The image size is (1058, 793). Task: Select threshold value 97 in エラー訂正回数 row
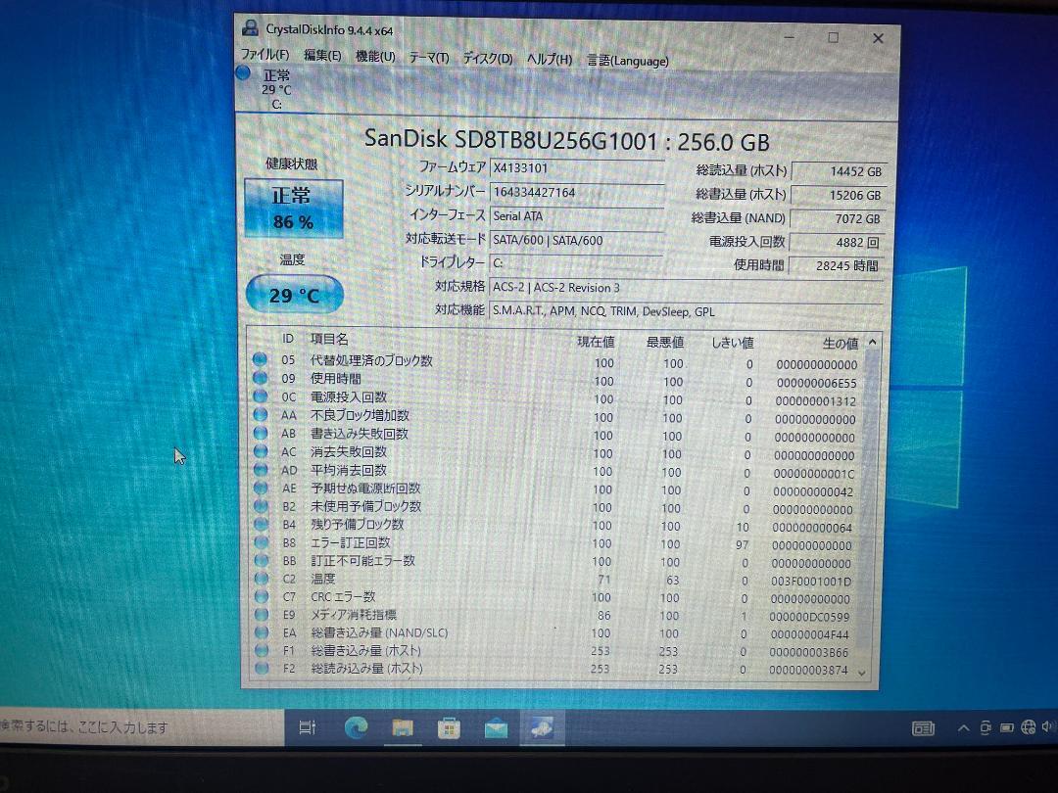743,545
